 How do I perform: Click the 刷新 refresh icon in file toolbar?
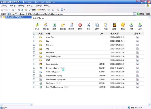coord(54,25)
